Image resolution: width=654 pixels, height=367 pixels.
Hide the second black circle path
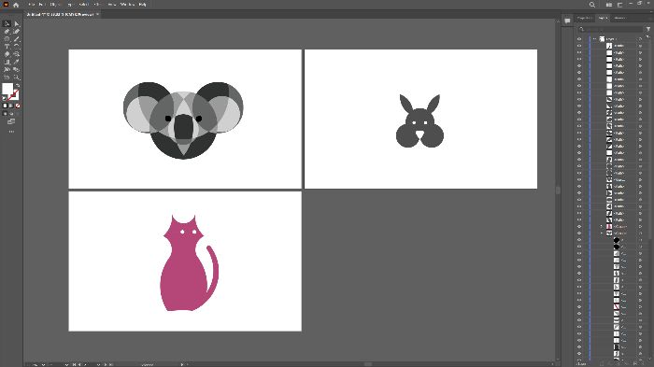(579, 247)
